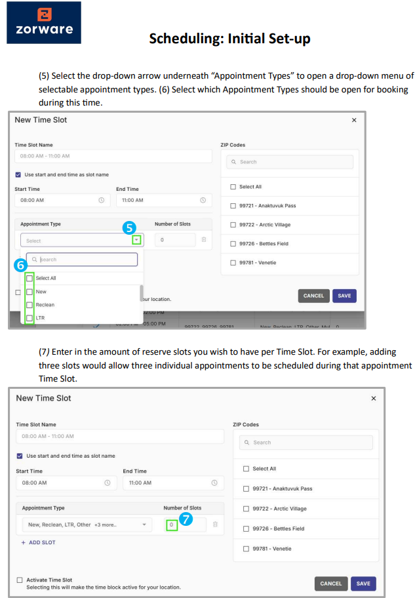The image size is (415, 598).
Task: Click Start Time 08:00 AM field, step 5 screenshot
Action: (62, 200)
